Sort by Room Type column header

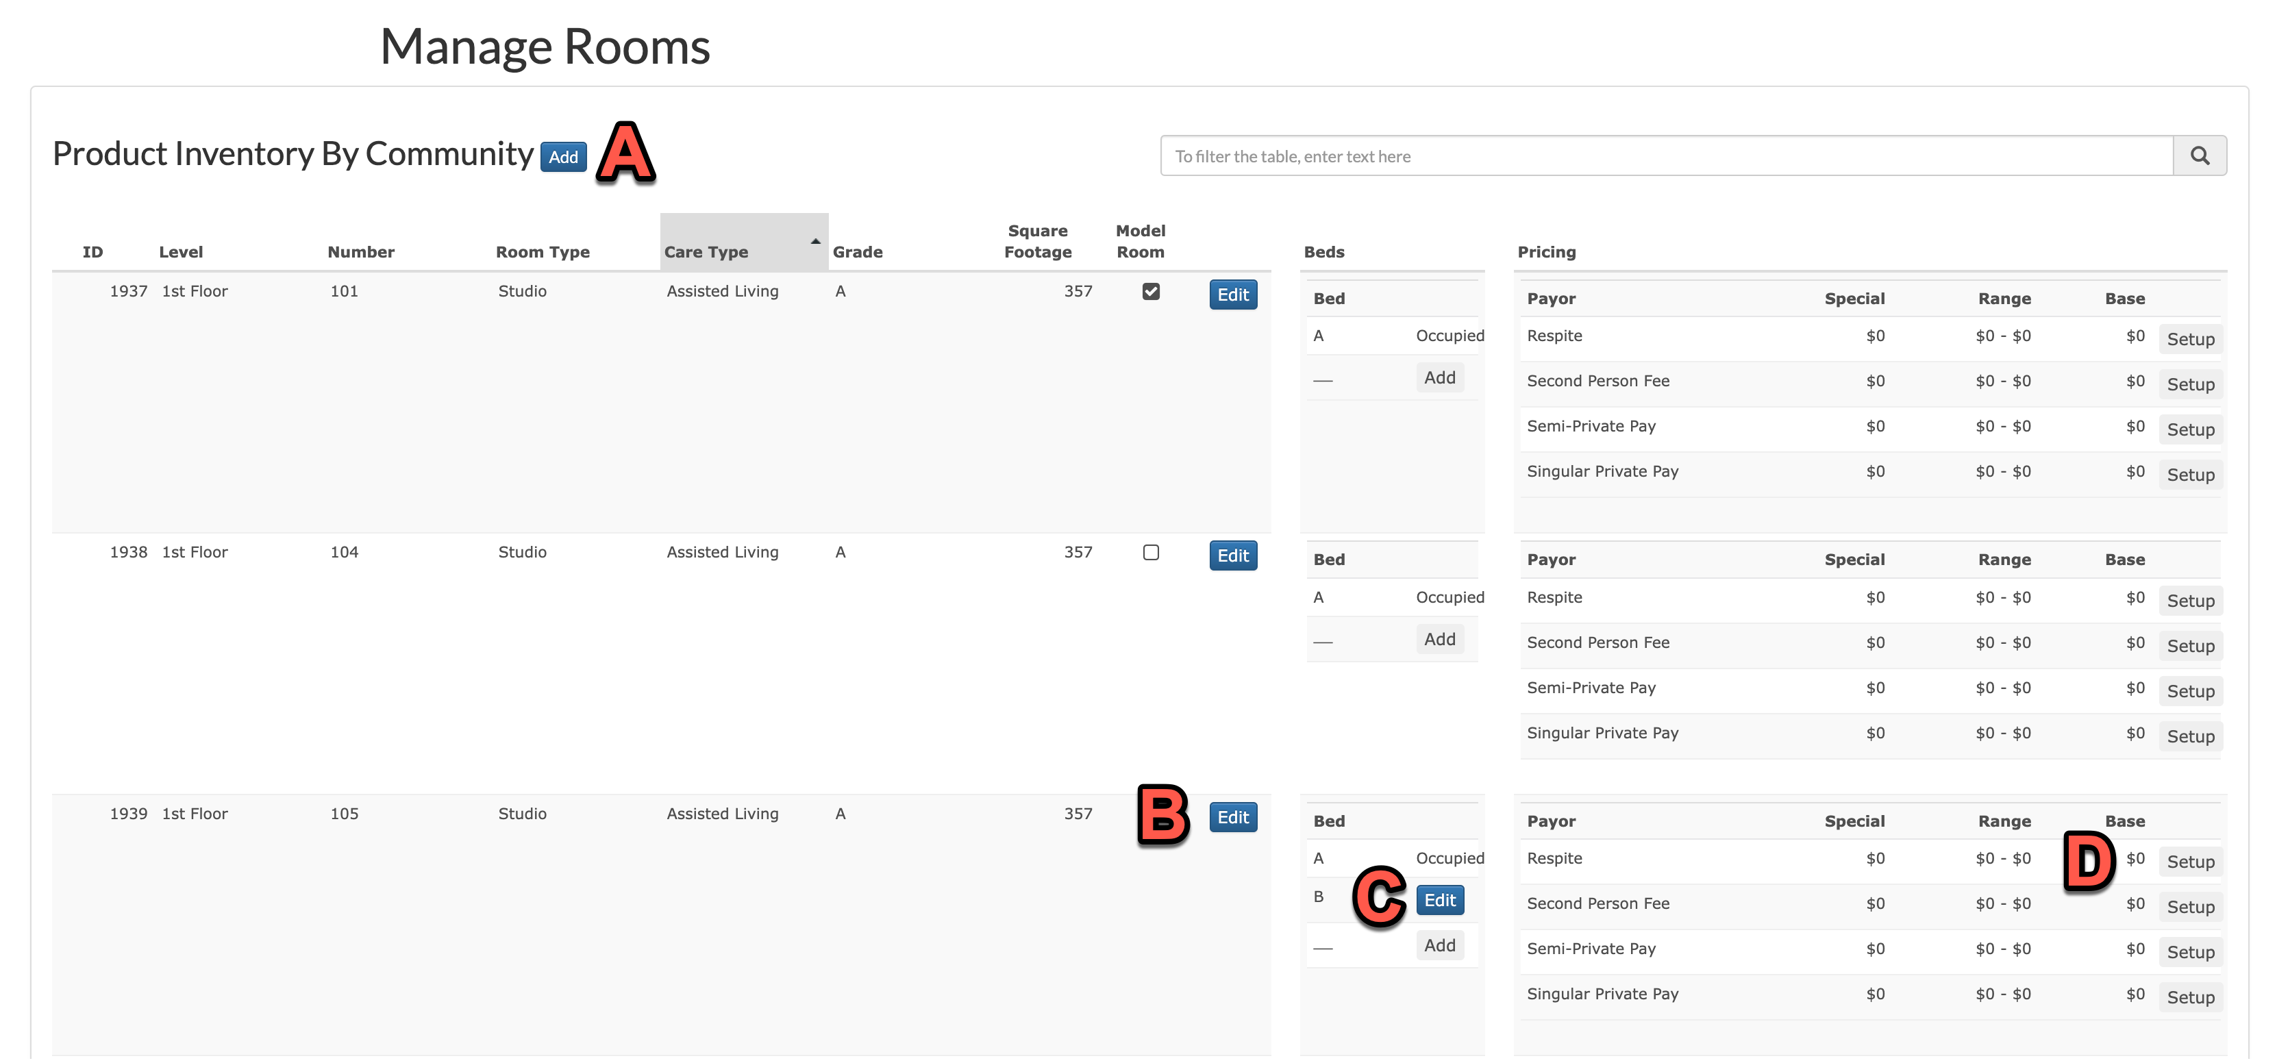542,252
